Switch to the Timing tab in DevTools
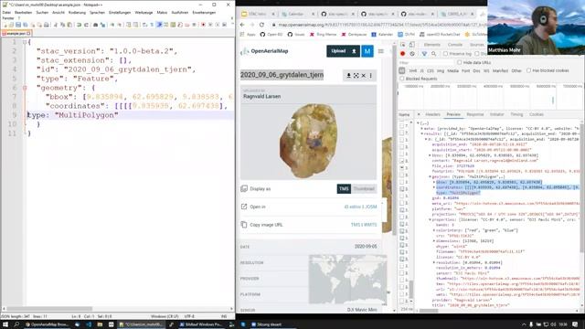 [x=516, y=114]
